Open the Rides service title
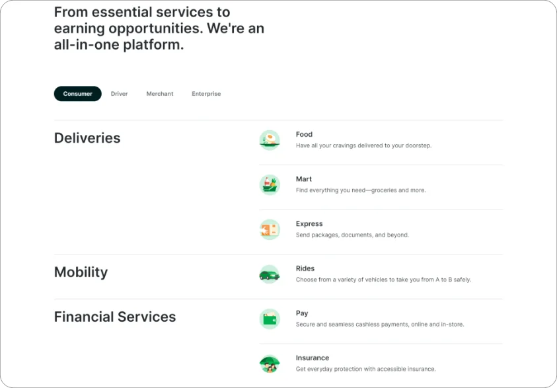Image resolution: width=557 pixels, height=388 pixels. [x=305, y=268]
